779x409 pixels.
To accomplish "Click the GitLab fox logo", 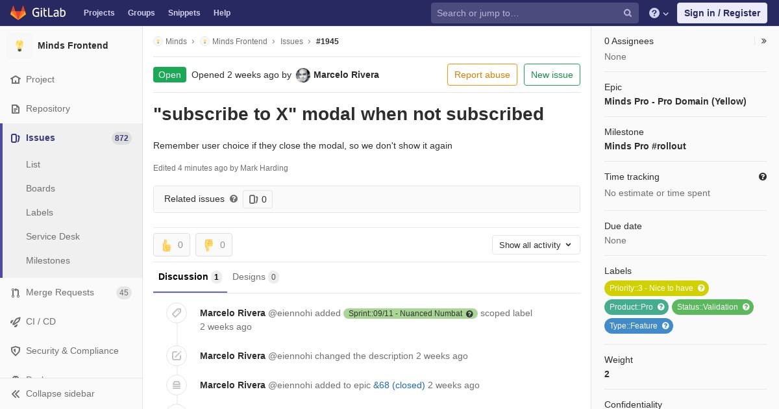I will coord(18,13).
